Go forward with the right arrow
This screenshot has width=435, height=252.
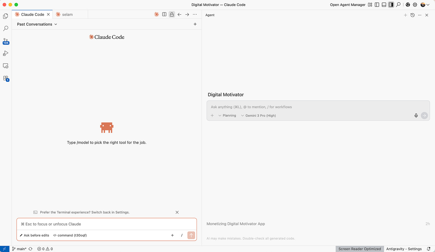click(187, 14)
